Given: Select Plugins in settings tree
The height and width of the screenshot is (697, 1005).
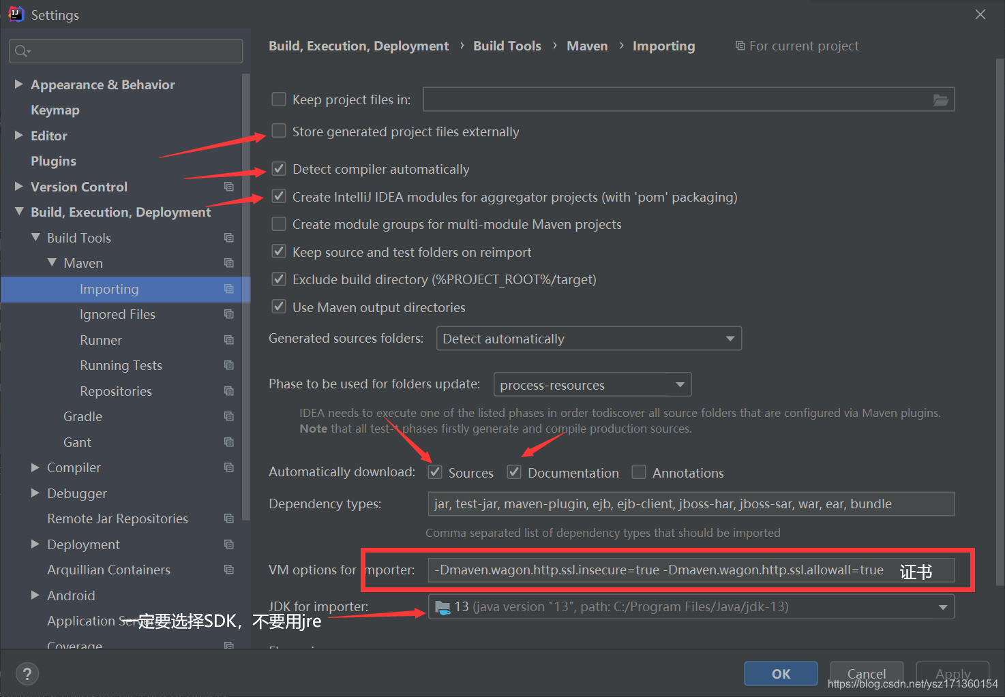Looking at the screenshot, I should [53, 161].
